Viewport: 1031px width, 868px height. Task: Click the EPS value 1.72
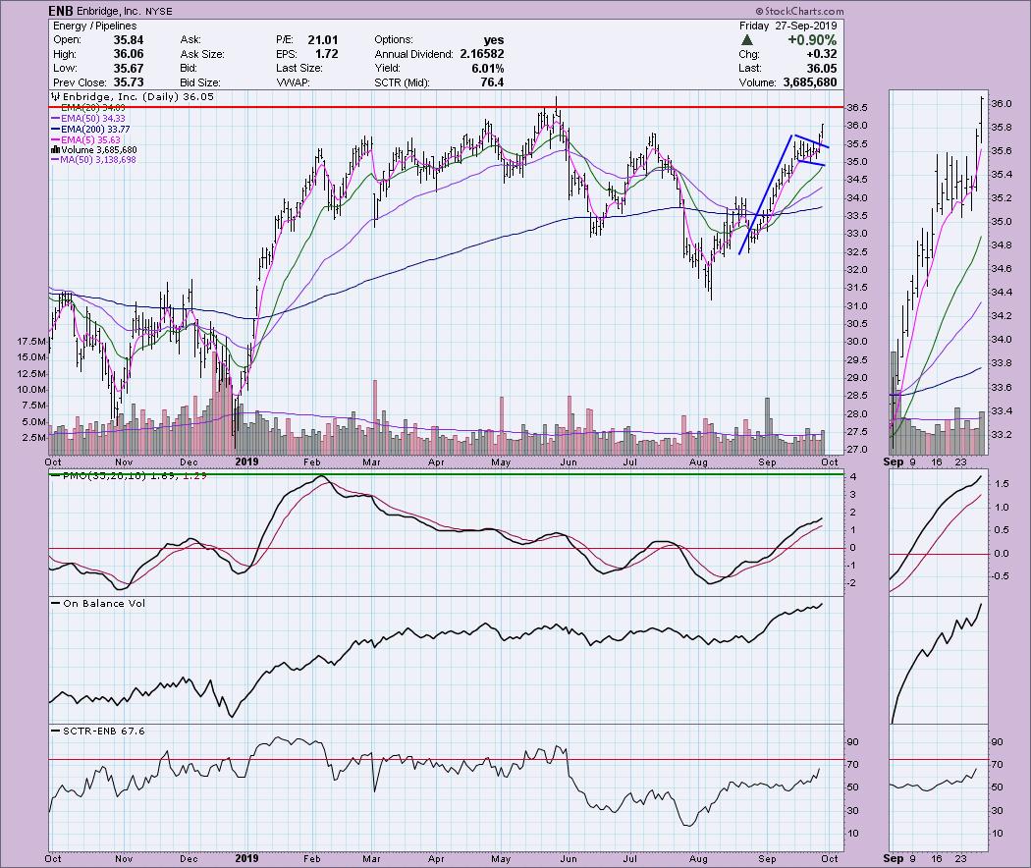(x=326, y=54)
